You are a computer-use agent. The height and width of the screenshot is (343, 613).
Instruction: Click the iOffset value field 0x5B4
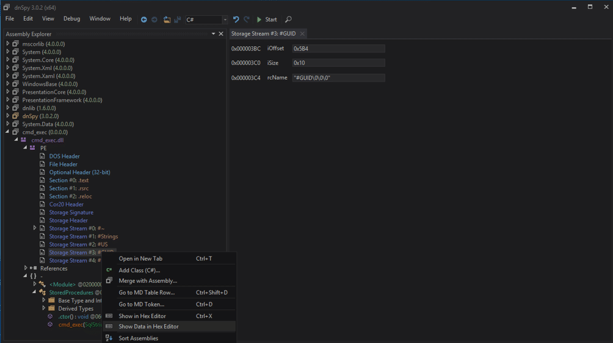339,48
